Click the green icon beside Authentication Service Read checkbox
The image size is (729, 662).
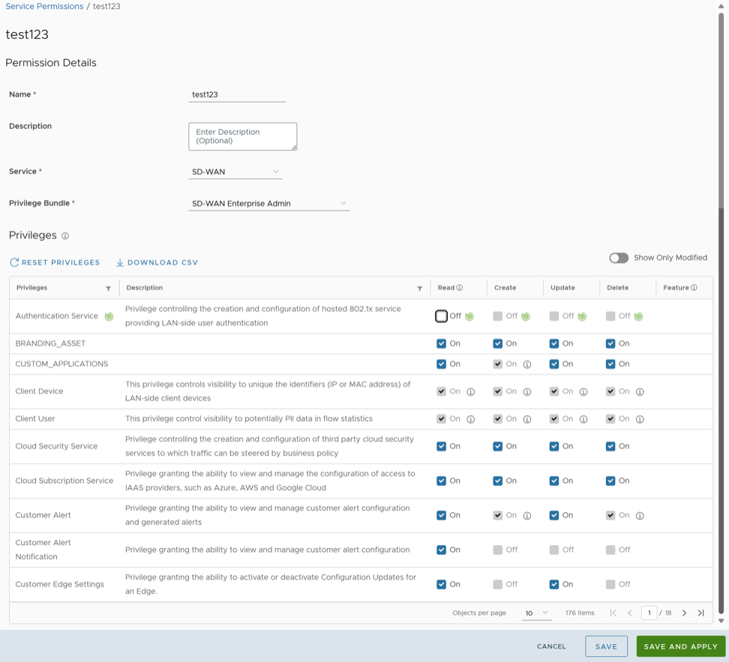pos(469,316)
